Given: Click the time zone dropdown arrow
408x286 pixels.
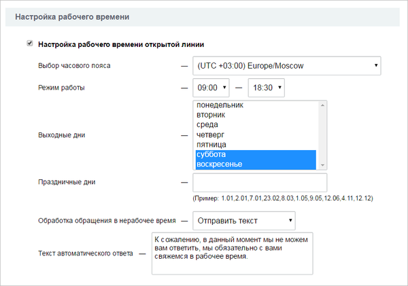Looking at the screenshot, I should 376,65.
